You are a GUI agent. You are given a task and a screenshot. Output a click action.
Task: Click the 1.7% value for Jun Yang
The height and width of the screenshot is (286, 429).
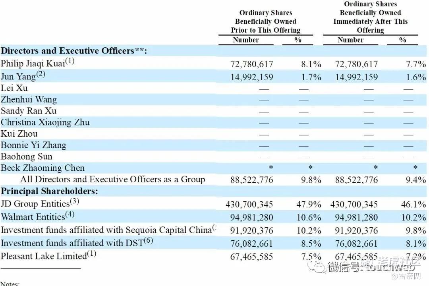[311, 77]
